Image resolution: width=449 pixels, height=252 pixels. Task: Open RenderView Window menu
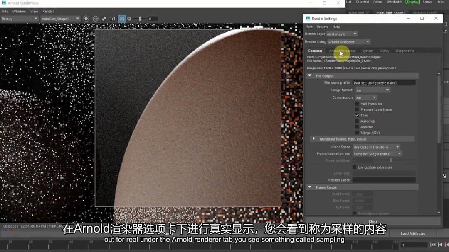19,12
